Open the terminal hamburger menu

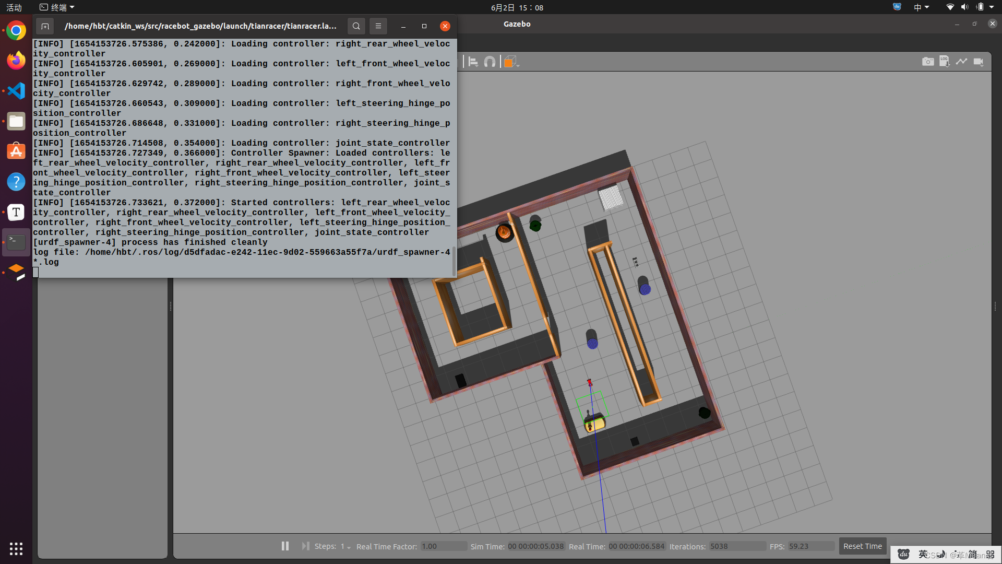coord(378,26)
